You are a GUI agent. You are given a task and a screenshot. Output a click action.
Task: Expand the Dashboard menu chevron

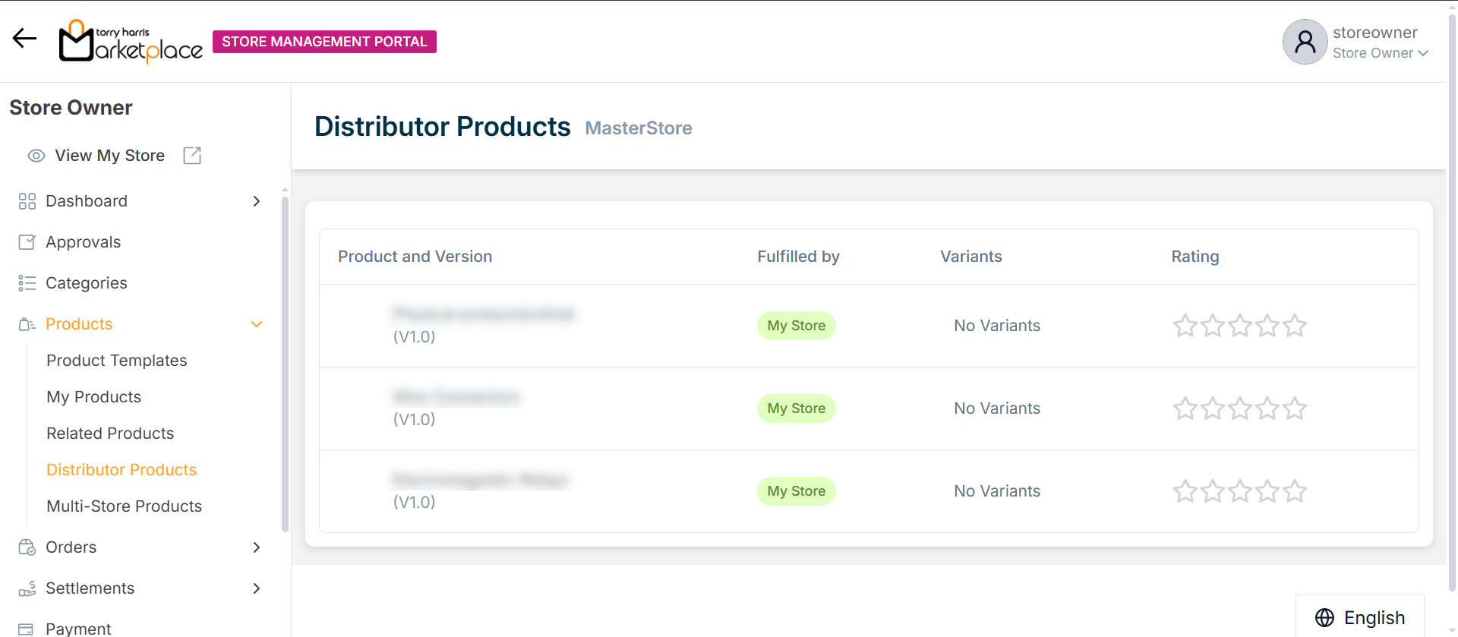[257, 201]
